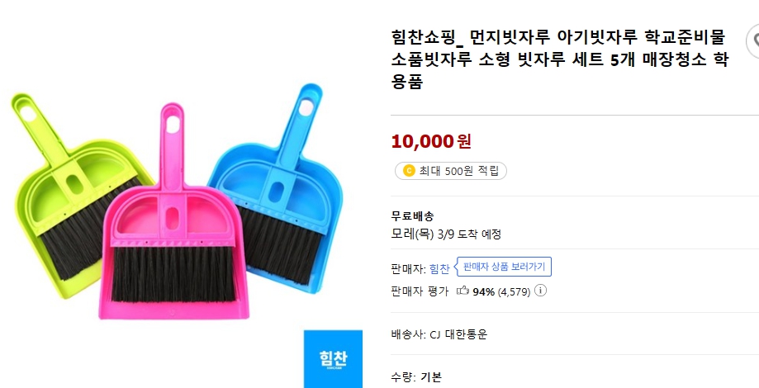759x388 pixels.
Task: Click the product title text
Action: pos(557,60)
